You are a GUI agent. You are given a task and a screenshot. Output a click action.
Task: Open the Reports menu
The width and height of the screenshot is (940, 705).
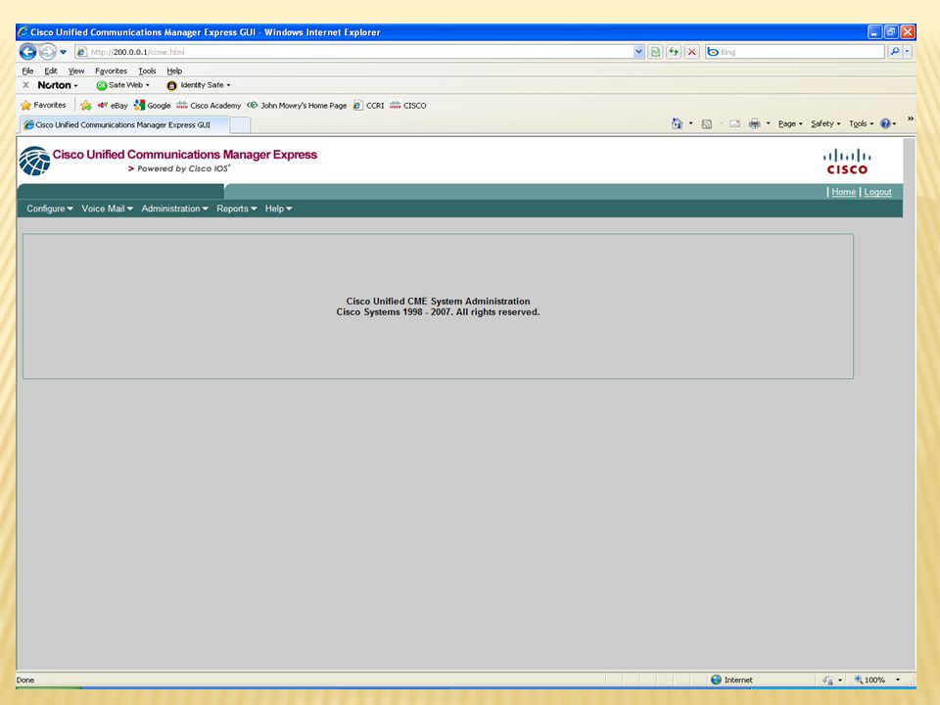237,209
